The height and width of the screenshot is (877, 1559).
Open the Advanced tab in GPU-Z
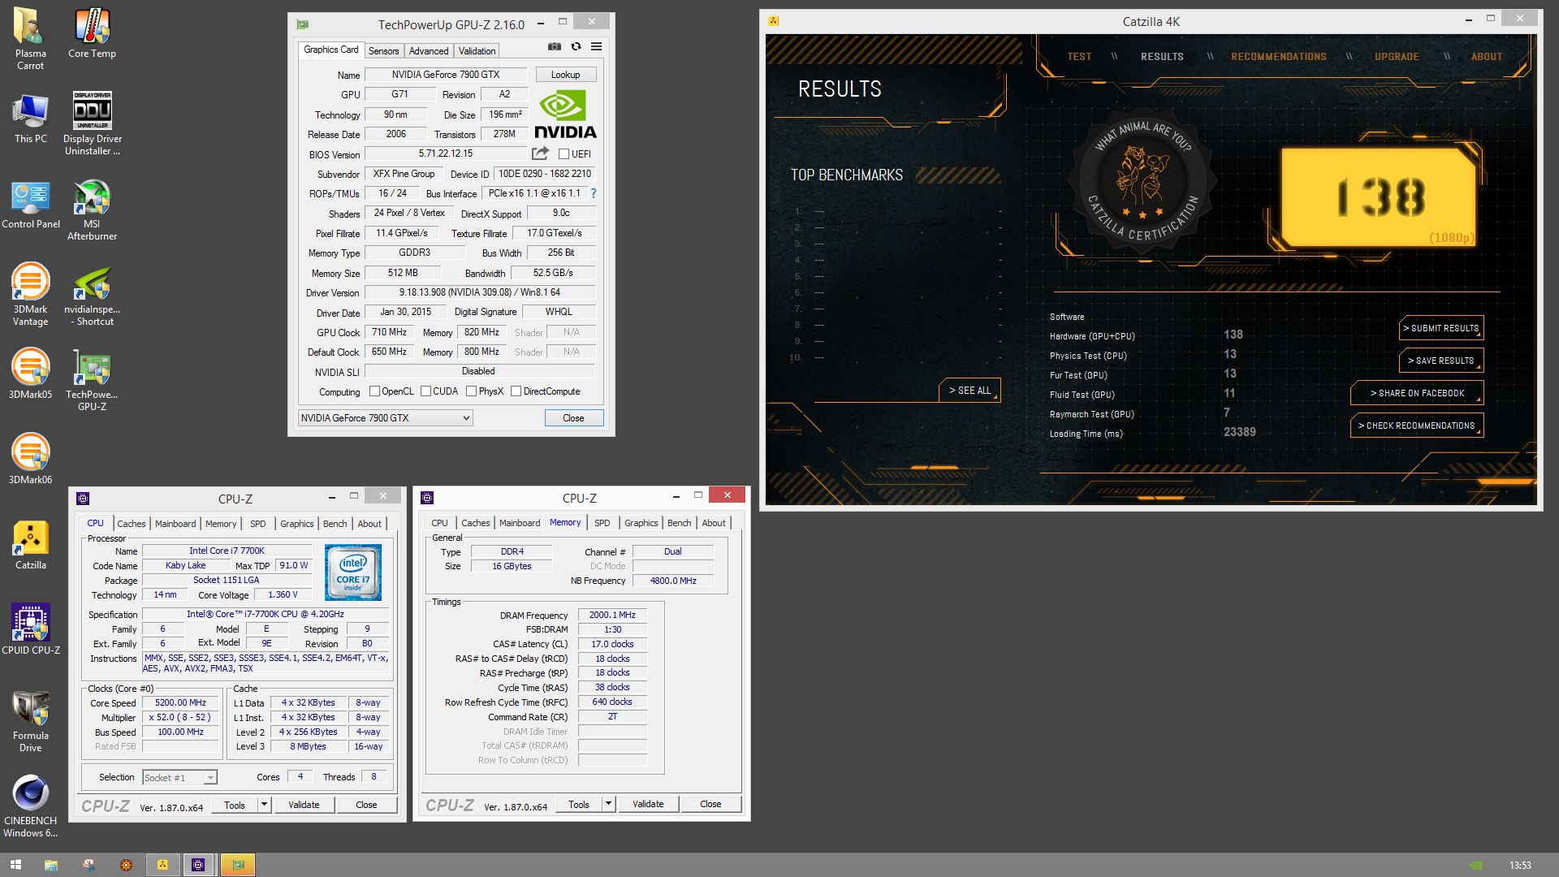429,50
